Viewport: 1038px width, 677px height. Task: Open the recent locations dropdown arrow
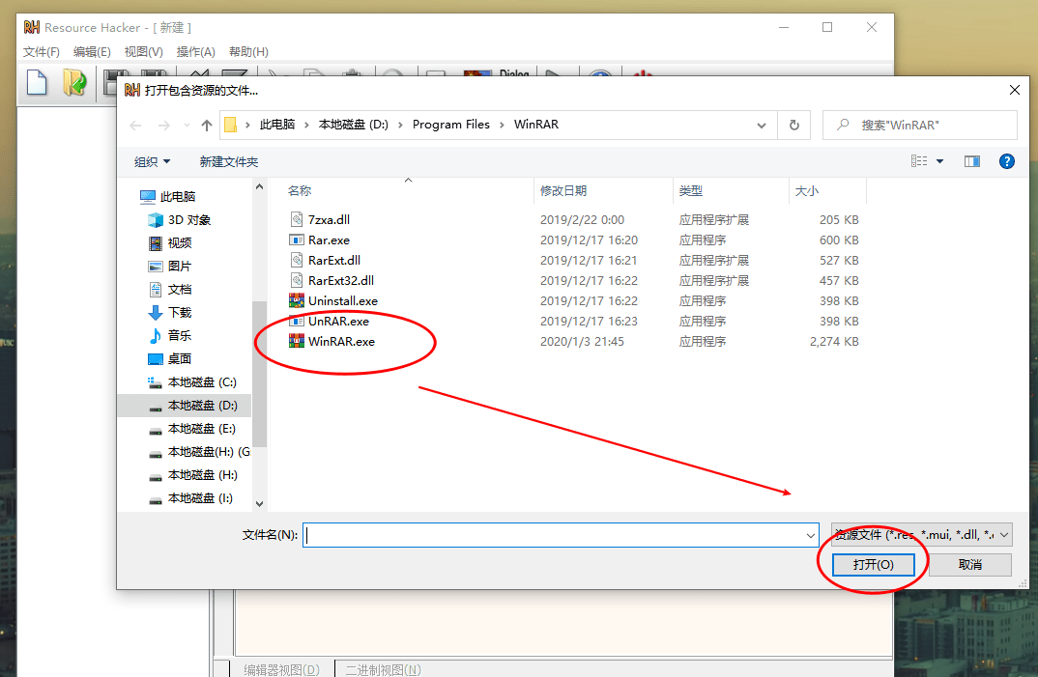point(187,126)
